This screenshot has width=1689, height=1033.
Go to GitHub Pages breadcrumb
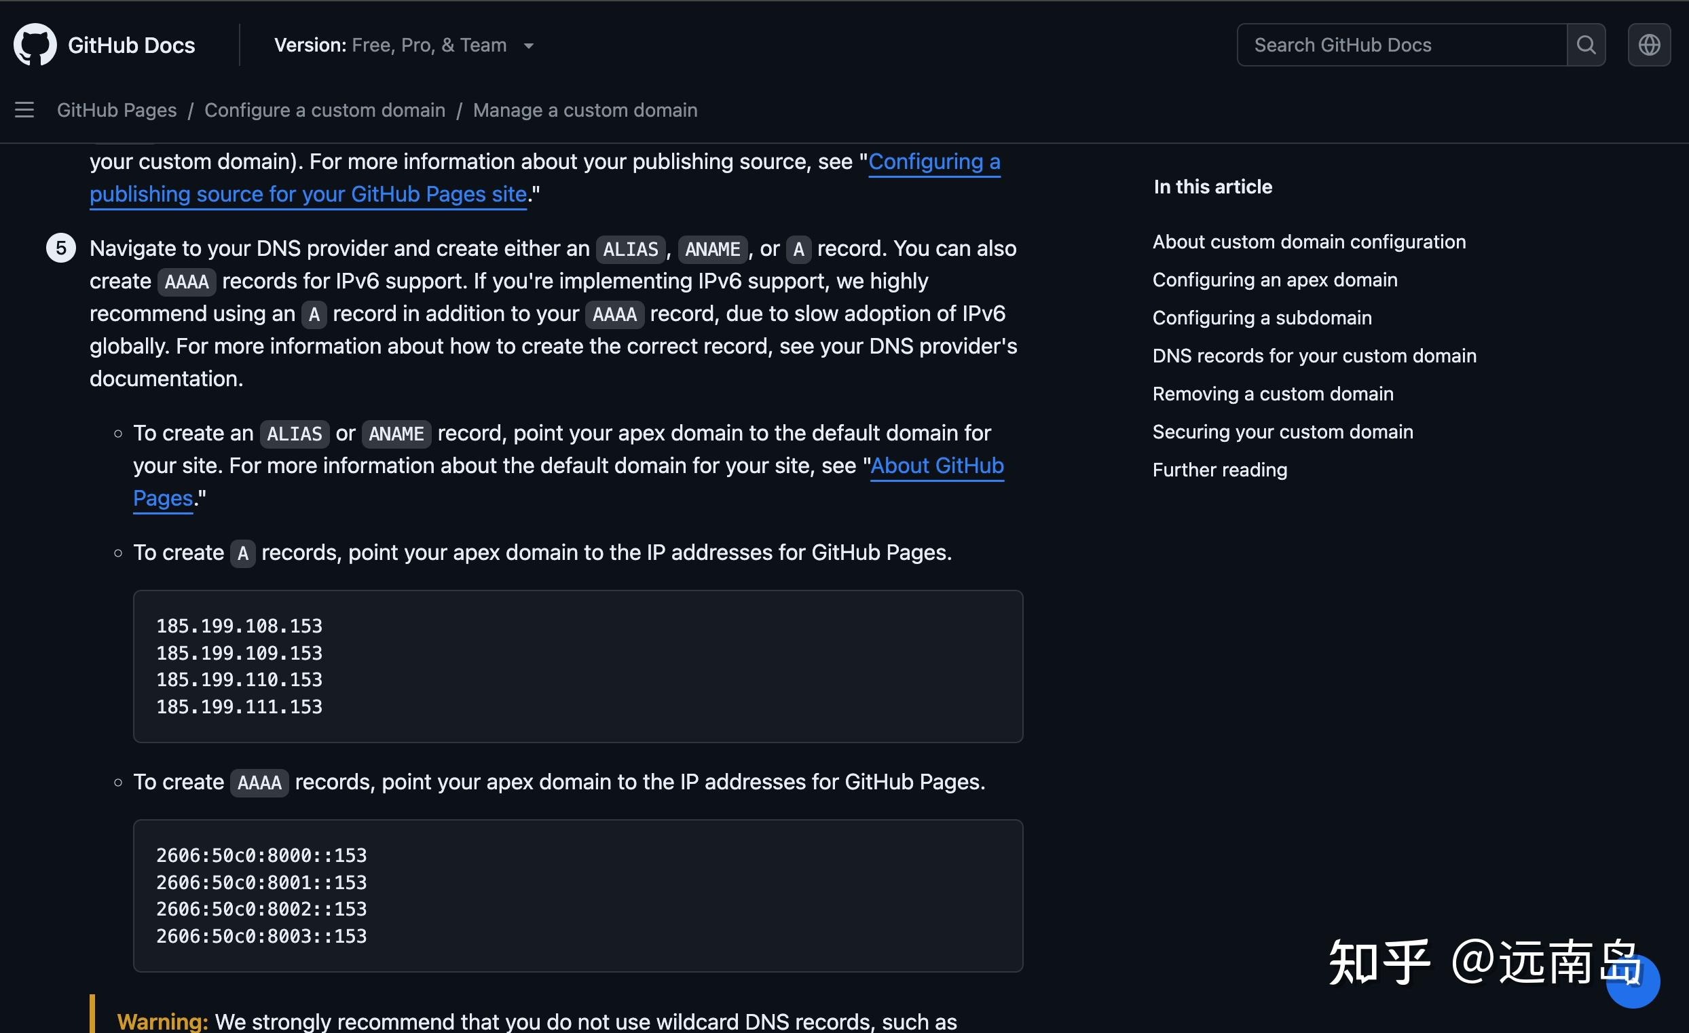(117, 110)
